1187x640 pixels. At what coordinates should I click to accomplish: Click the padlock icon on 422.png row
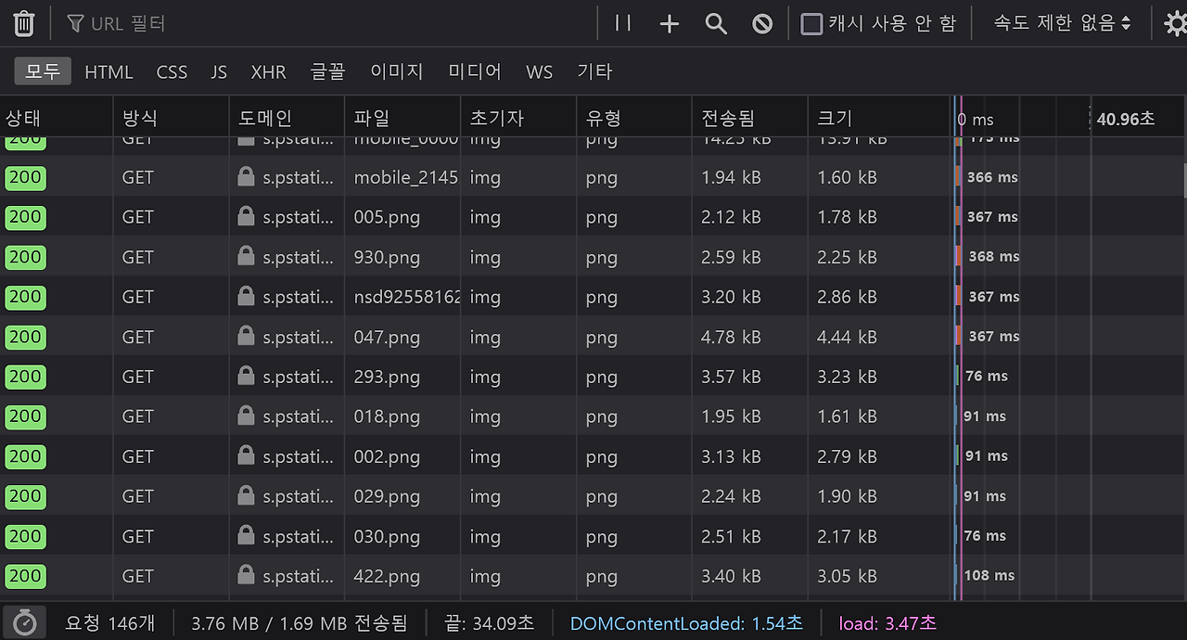pyautogui.click(x=243, y=575)
